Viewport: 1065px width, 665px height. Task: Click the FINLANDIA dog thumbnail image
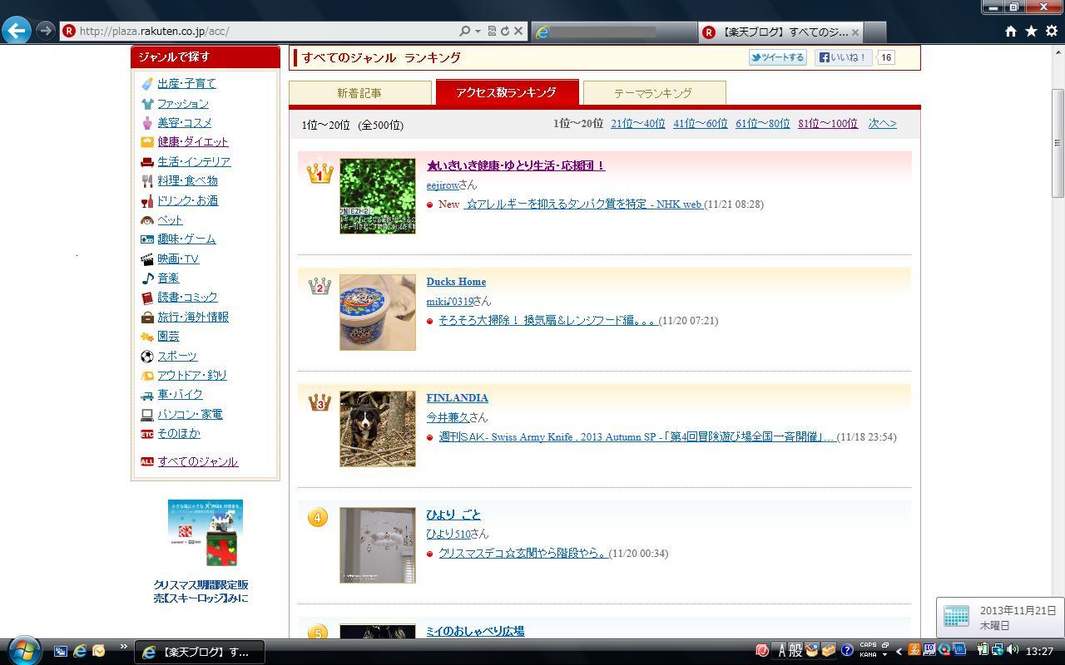(378, 429)
